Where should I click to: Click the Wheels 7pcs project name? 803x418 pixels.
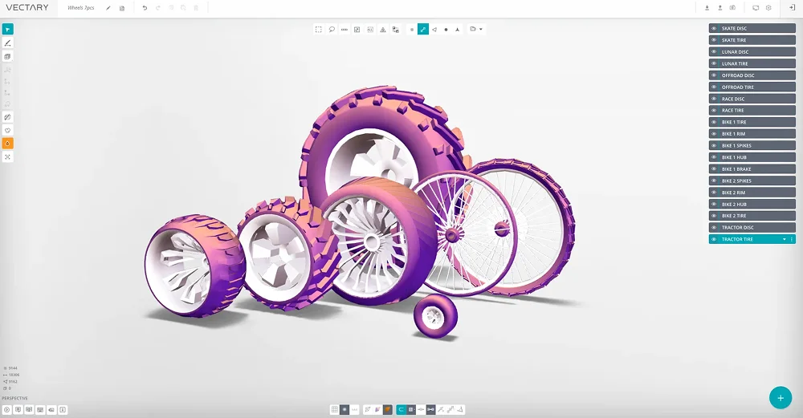pos(81,8)
